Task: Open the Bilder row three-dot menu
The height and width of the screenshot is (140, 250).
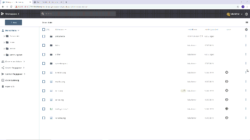Action: pyautogui.click(x=246, y=45)
